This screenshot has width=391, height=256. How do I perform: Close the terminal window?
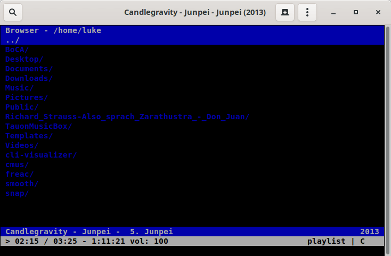378,12
